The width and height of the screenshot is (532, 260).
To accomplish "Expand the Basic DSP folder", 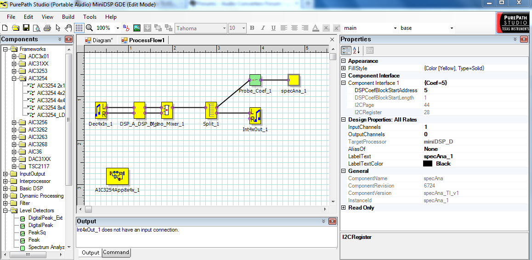I will pos(5,188).
